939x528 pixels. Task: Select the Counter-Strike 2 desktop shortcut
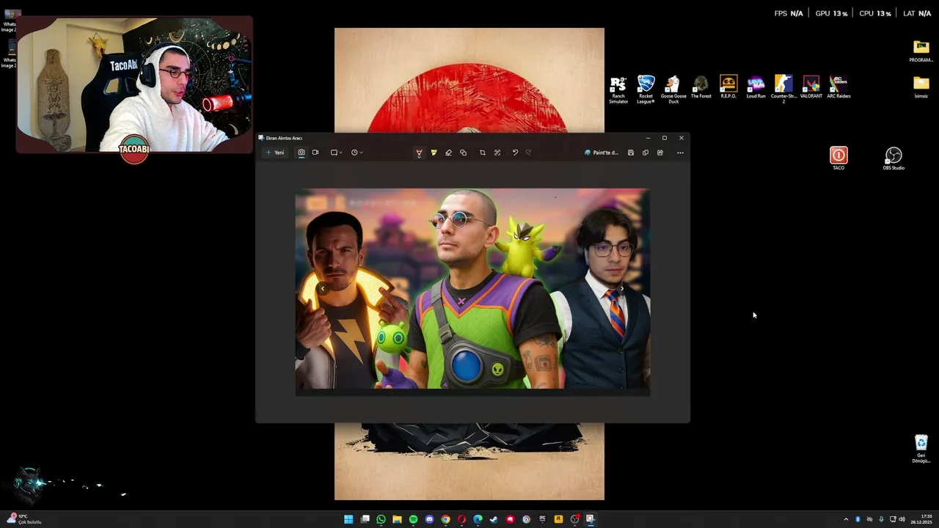click(x=783, y=89)
